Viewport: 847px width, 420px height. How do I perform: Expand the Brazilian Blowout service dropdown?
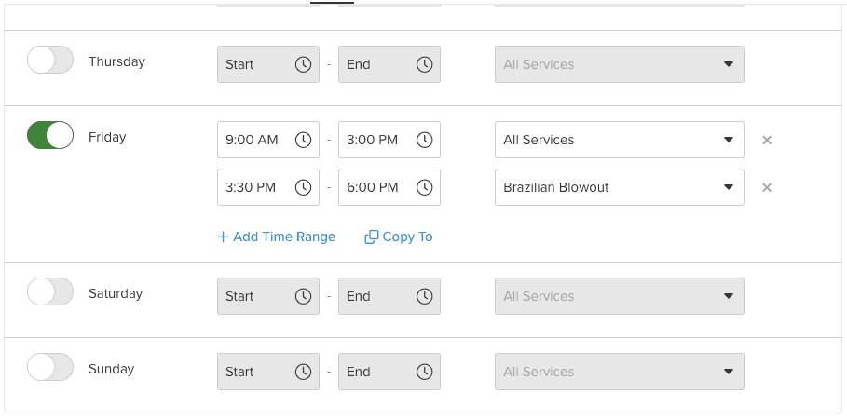pos(619,187)
